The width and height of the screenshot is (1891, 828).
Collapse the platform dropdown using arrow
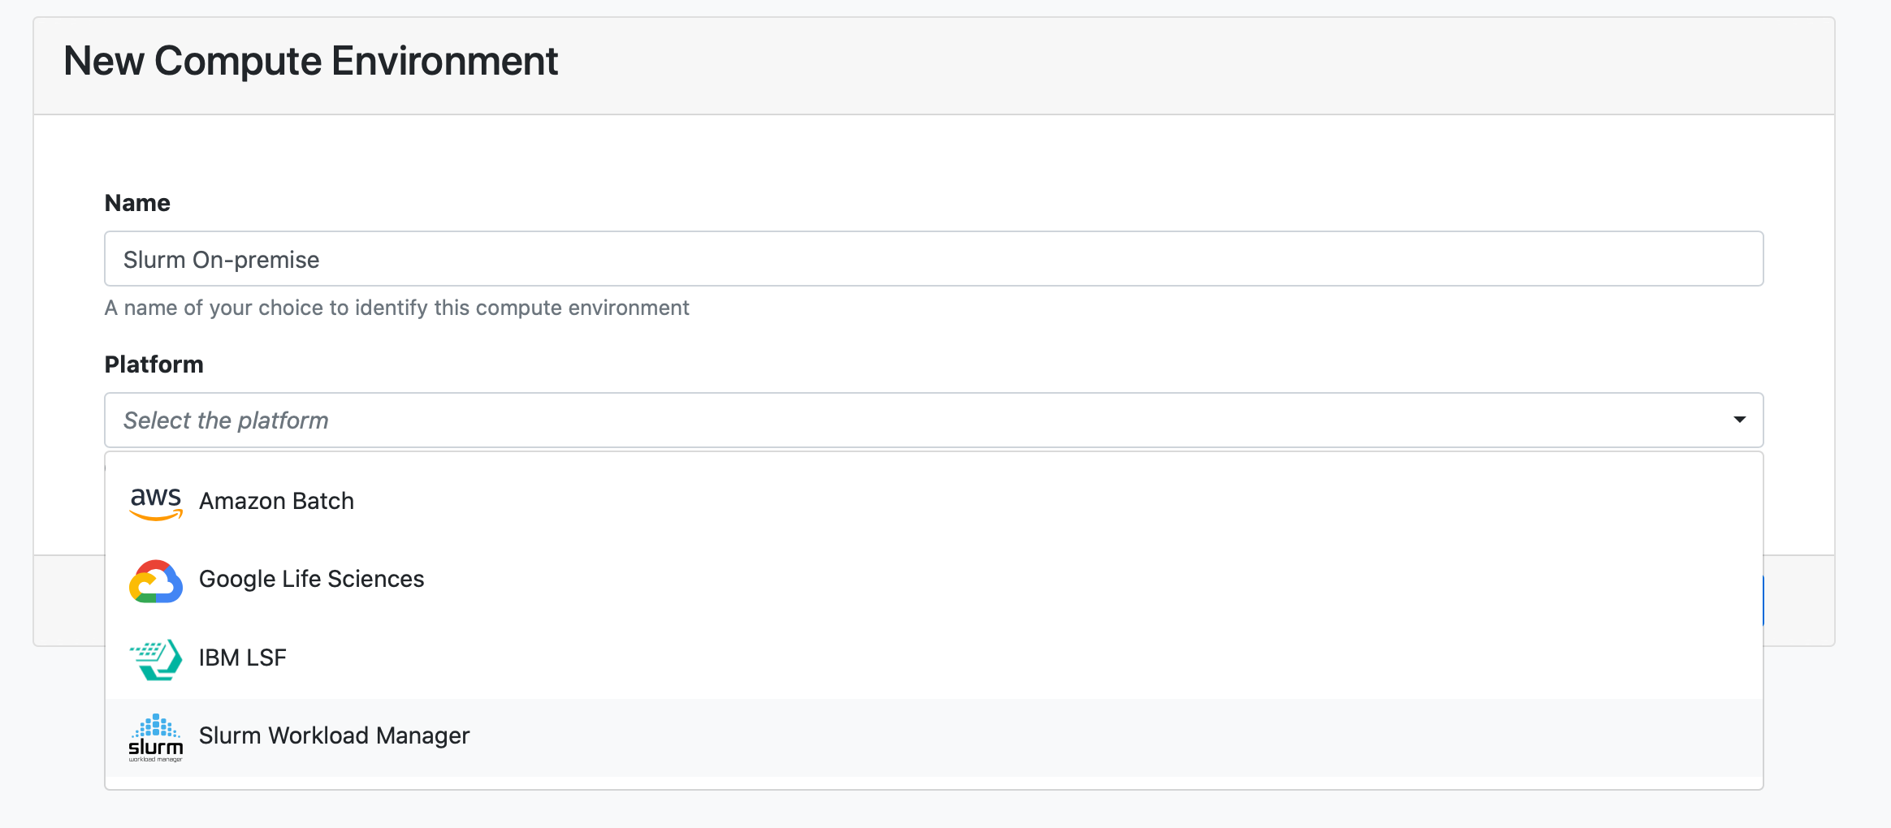[x=1739, y=420]
